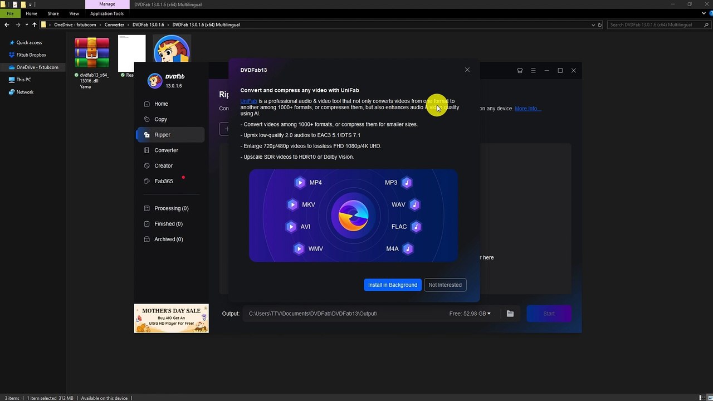
Task: Click the Search DVDFab 13.0.1.6 box
Action: [x=658, y=25]
